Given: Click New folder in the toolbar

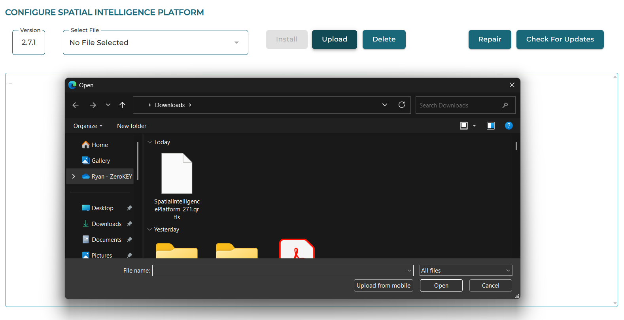Looking at the screenshot, I should coord(132,126).
